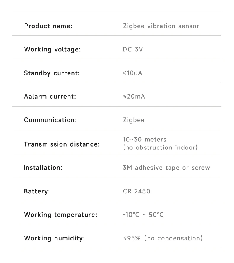Screen dimensions: 234x263
Task: Click the "Aalarm current:" label
Action: click(x=50, y=97)
